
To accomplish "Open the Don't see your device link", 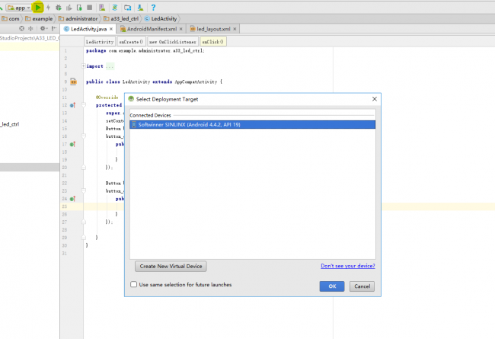I will tap(348, 266).
